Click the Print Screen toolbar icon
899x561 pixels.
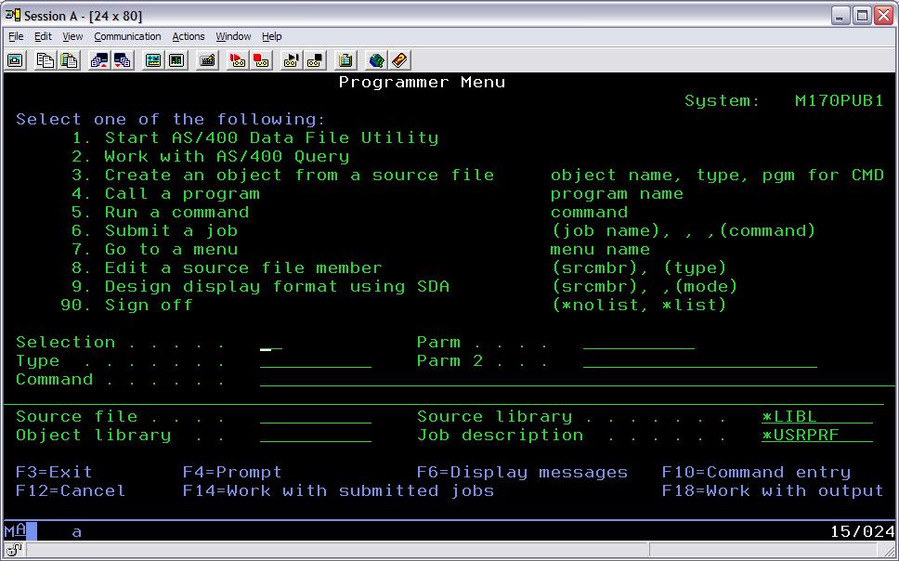(16, 59)
